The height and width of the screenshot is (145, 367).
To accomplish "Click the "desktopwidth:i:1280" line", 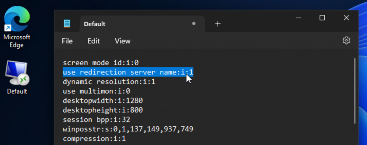I will click(x=103, y=100).
